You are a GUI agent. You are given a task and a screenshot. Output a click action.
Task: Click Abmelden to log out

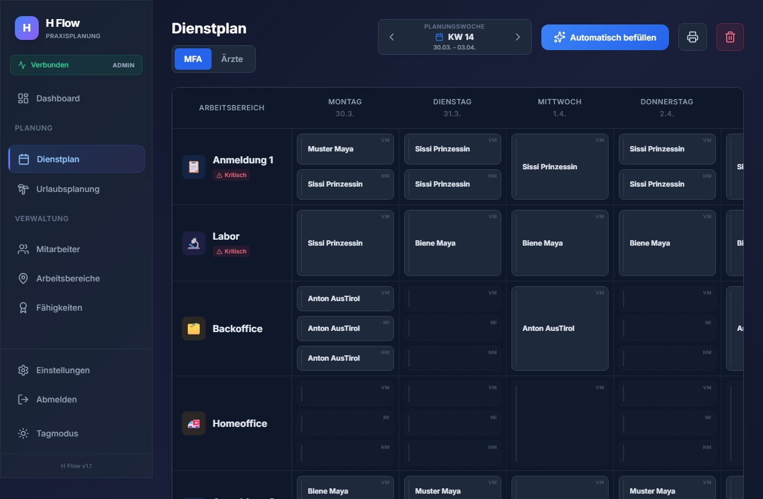click(x=56, y=399)
